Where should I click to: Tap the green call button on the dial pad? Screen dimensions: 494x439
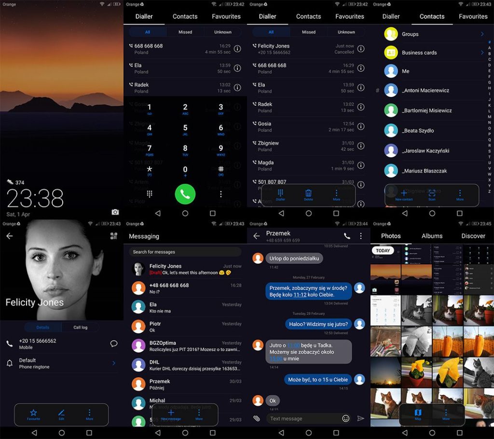pos(185,194)
